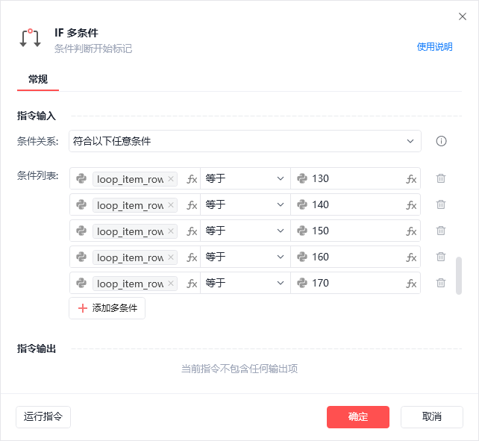This screenshot has height=441, width=479.
Task: Delete the condition row with value 150
Action: 440,231
